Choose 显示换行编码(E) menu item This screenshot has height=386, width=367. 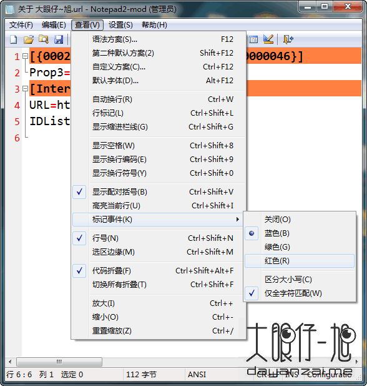point(159,160)
